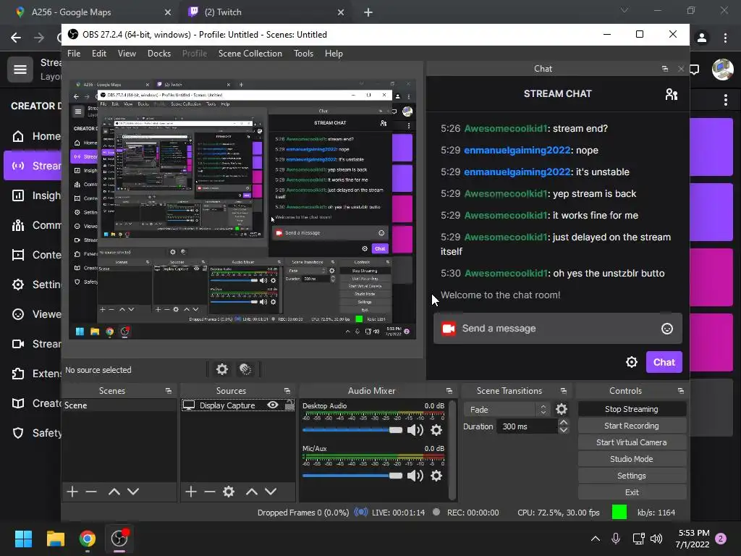
Task: Open OBS Settings from Controls
Action: (x=632, y=476)
